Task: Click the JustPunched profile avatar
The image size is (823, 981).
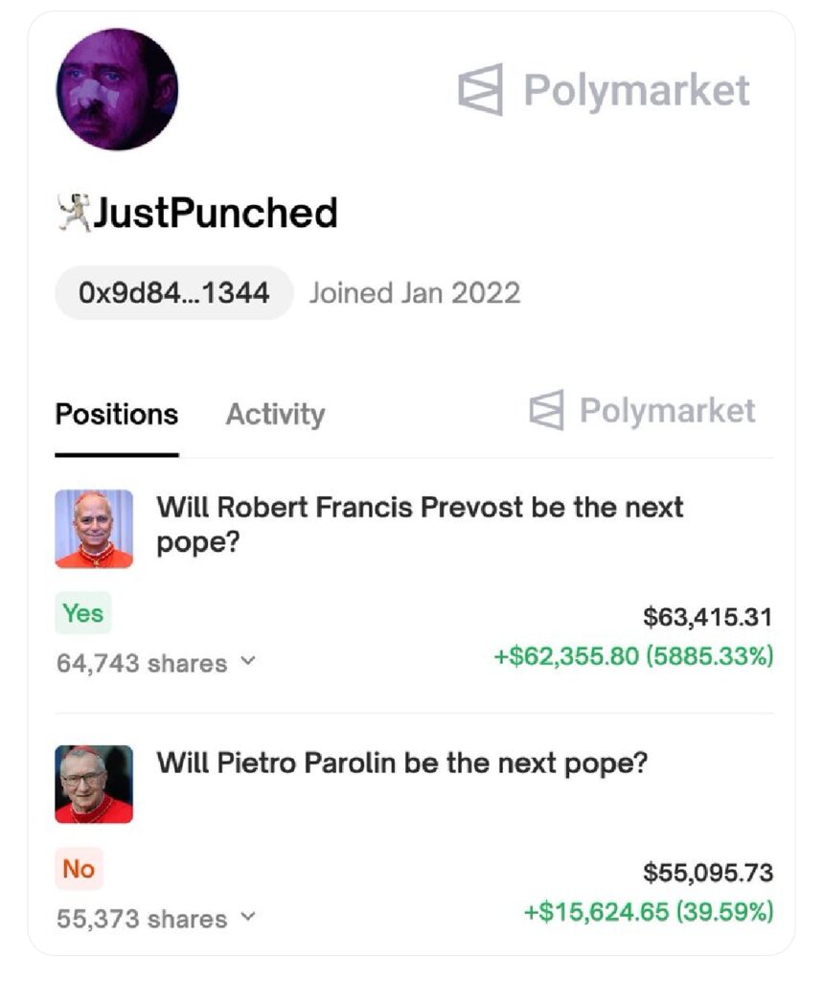Action: (117, 89)
